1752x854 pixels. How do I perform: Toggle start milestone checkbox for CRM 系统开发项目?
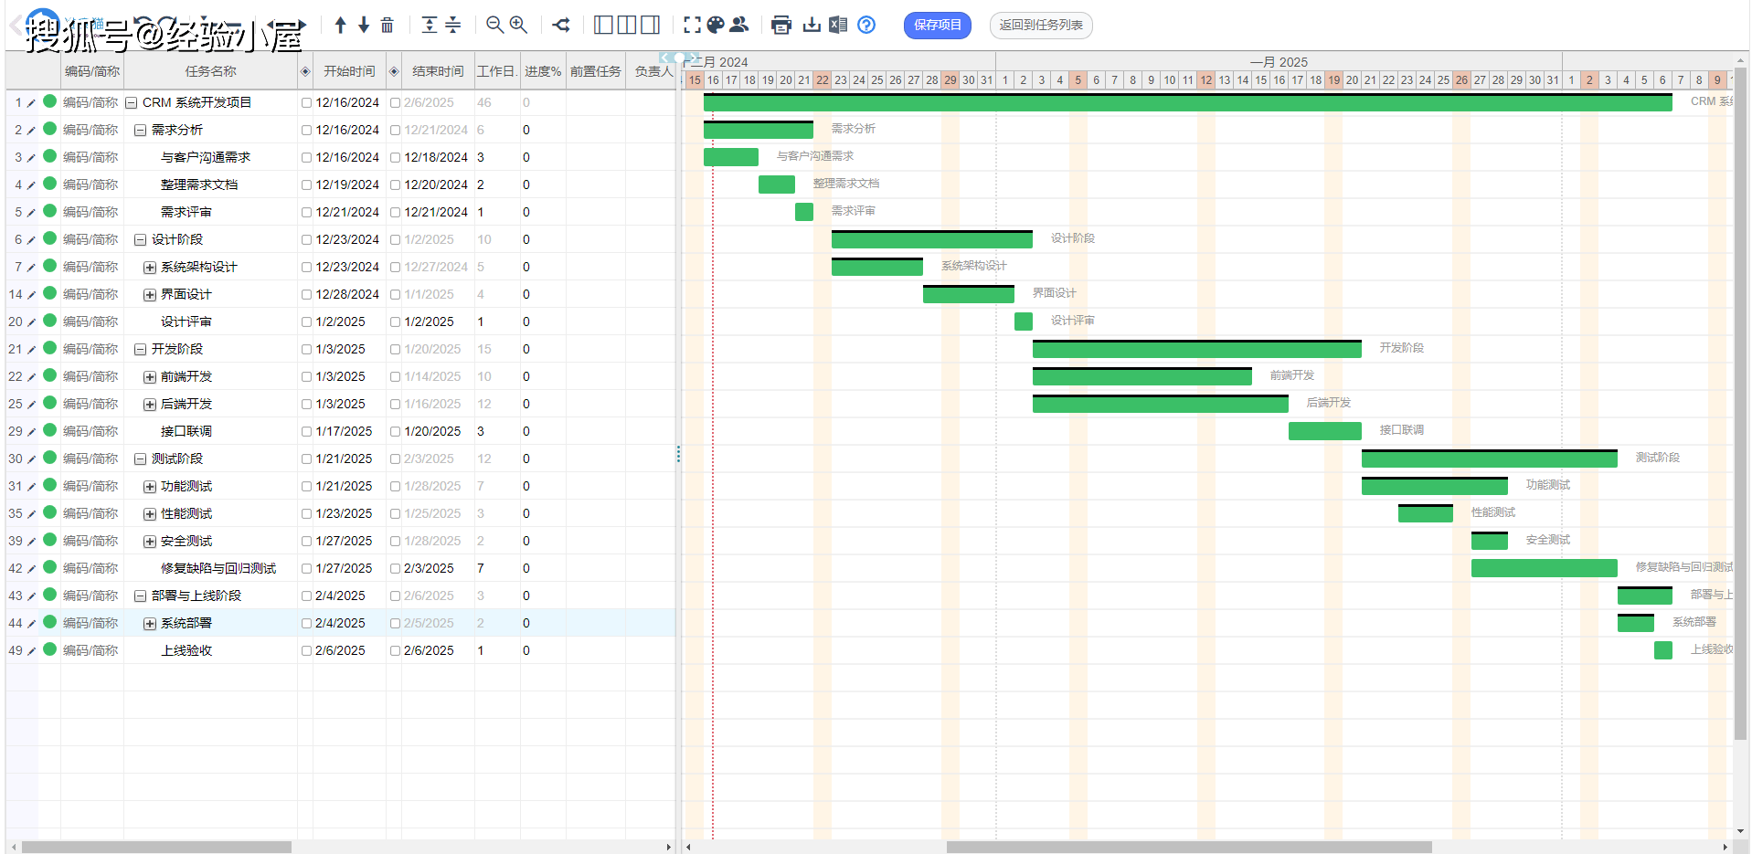click(x=306, y=103)
